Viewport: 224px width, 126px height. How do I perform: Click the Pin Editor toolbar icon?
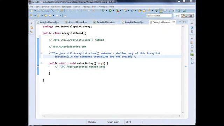point(65,16)
